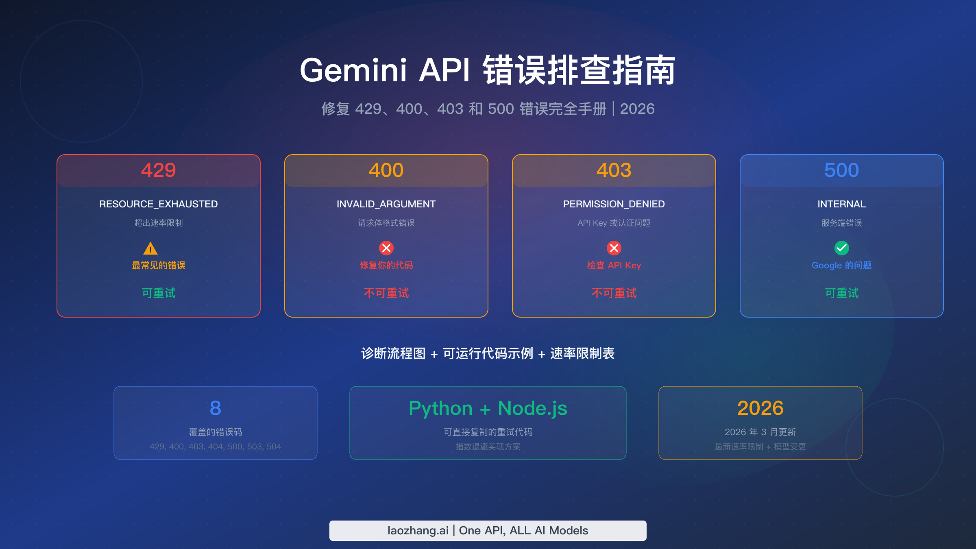Click the subtitle about fixing 429, 400, 403 errors
The image size is (976, 549).
pyautogui.click(x=488, y=109)
